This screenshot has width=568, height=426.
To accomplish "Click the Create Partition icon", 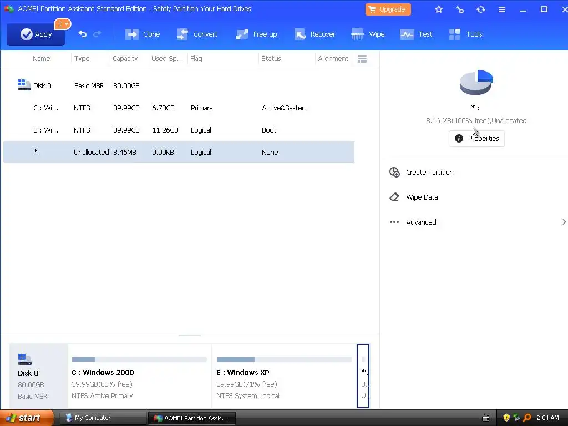I will (x=394, y=172).
